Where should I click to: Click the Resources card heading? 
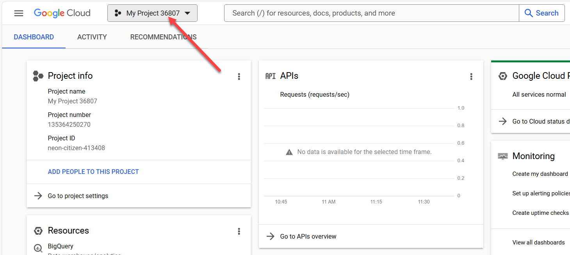click(68, 230)
